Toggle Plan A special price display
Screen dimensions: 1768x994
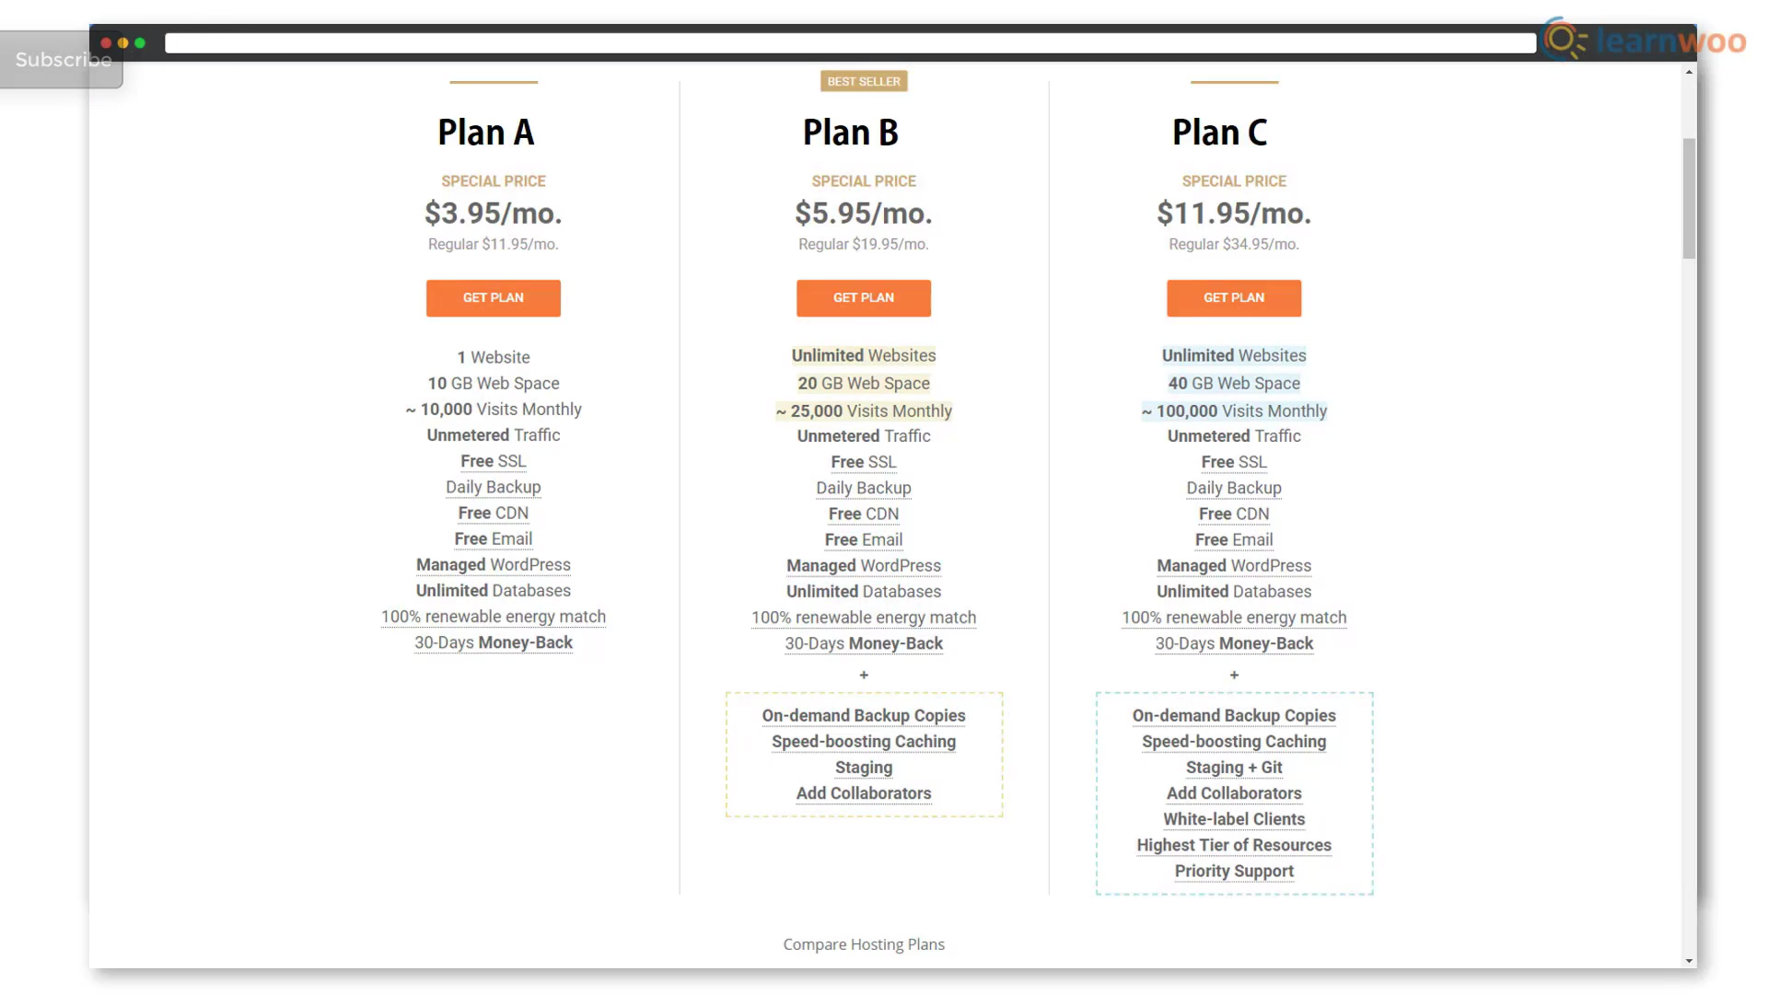(x=493, y=180)
